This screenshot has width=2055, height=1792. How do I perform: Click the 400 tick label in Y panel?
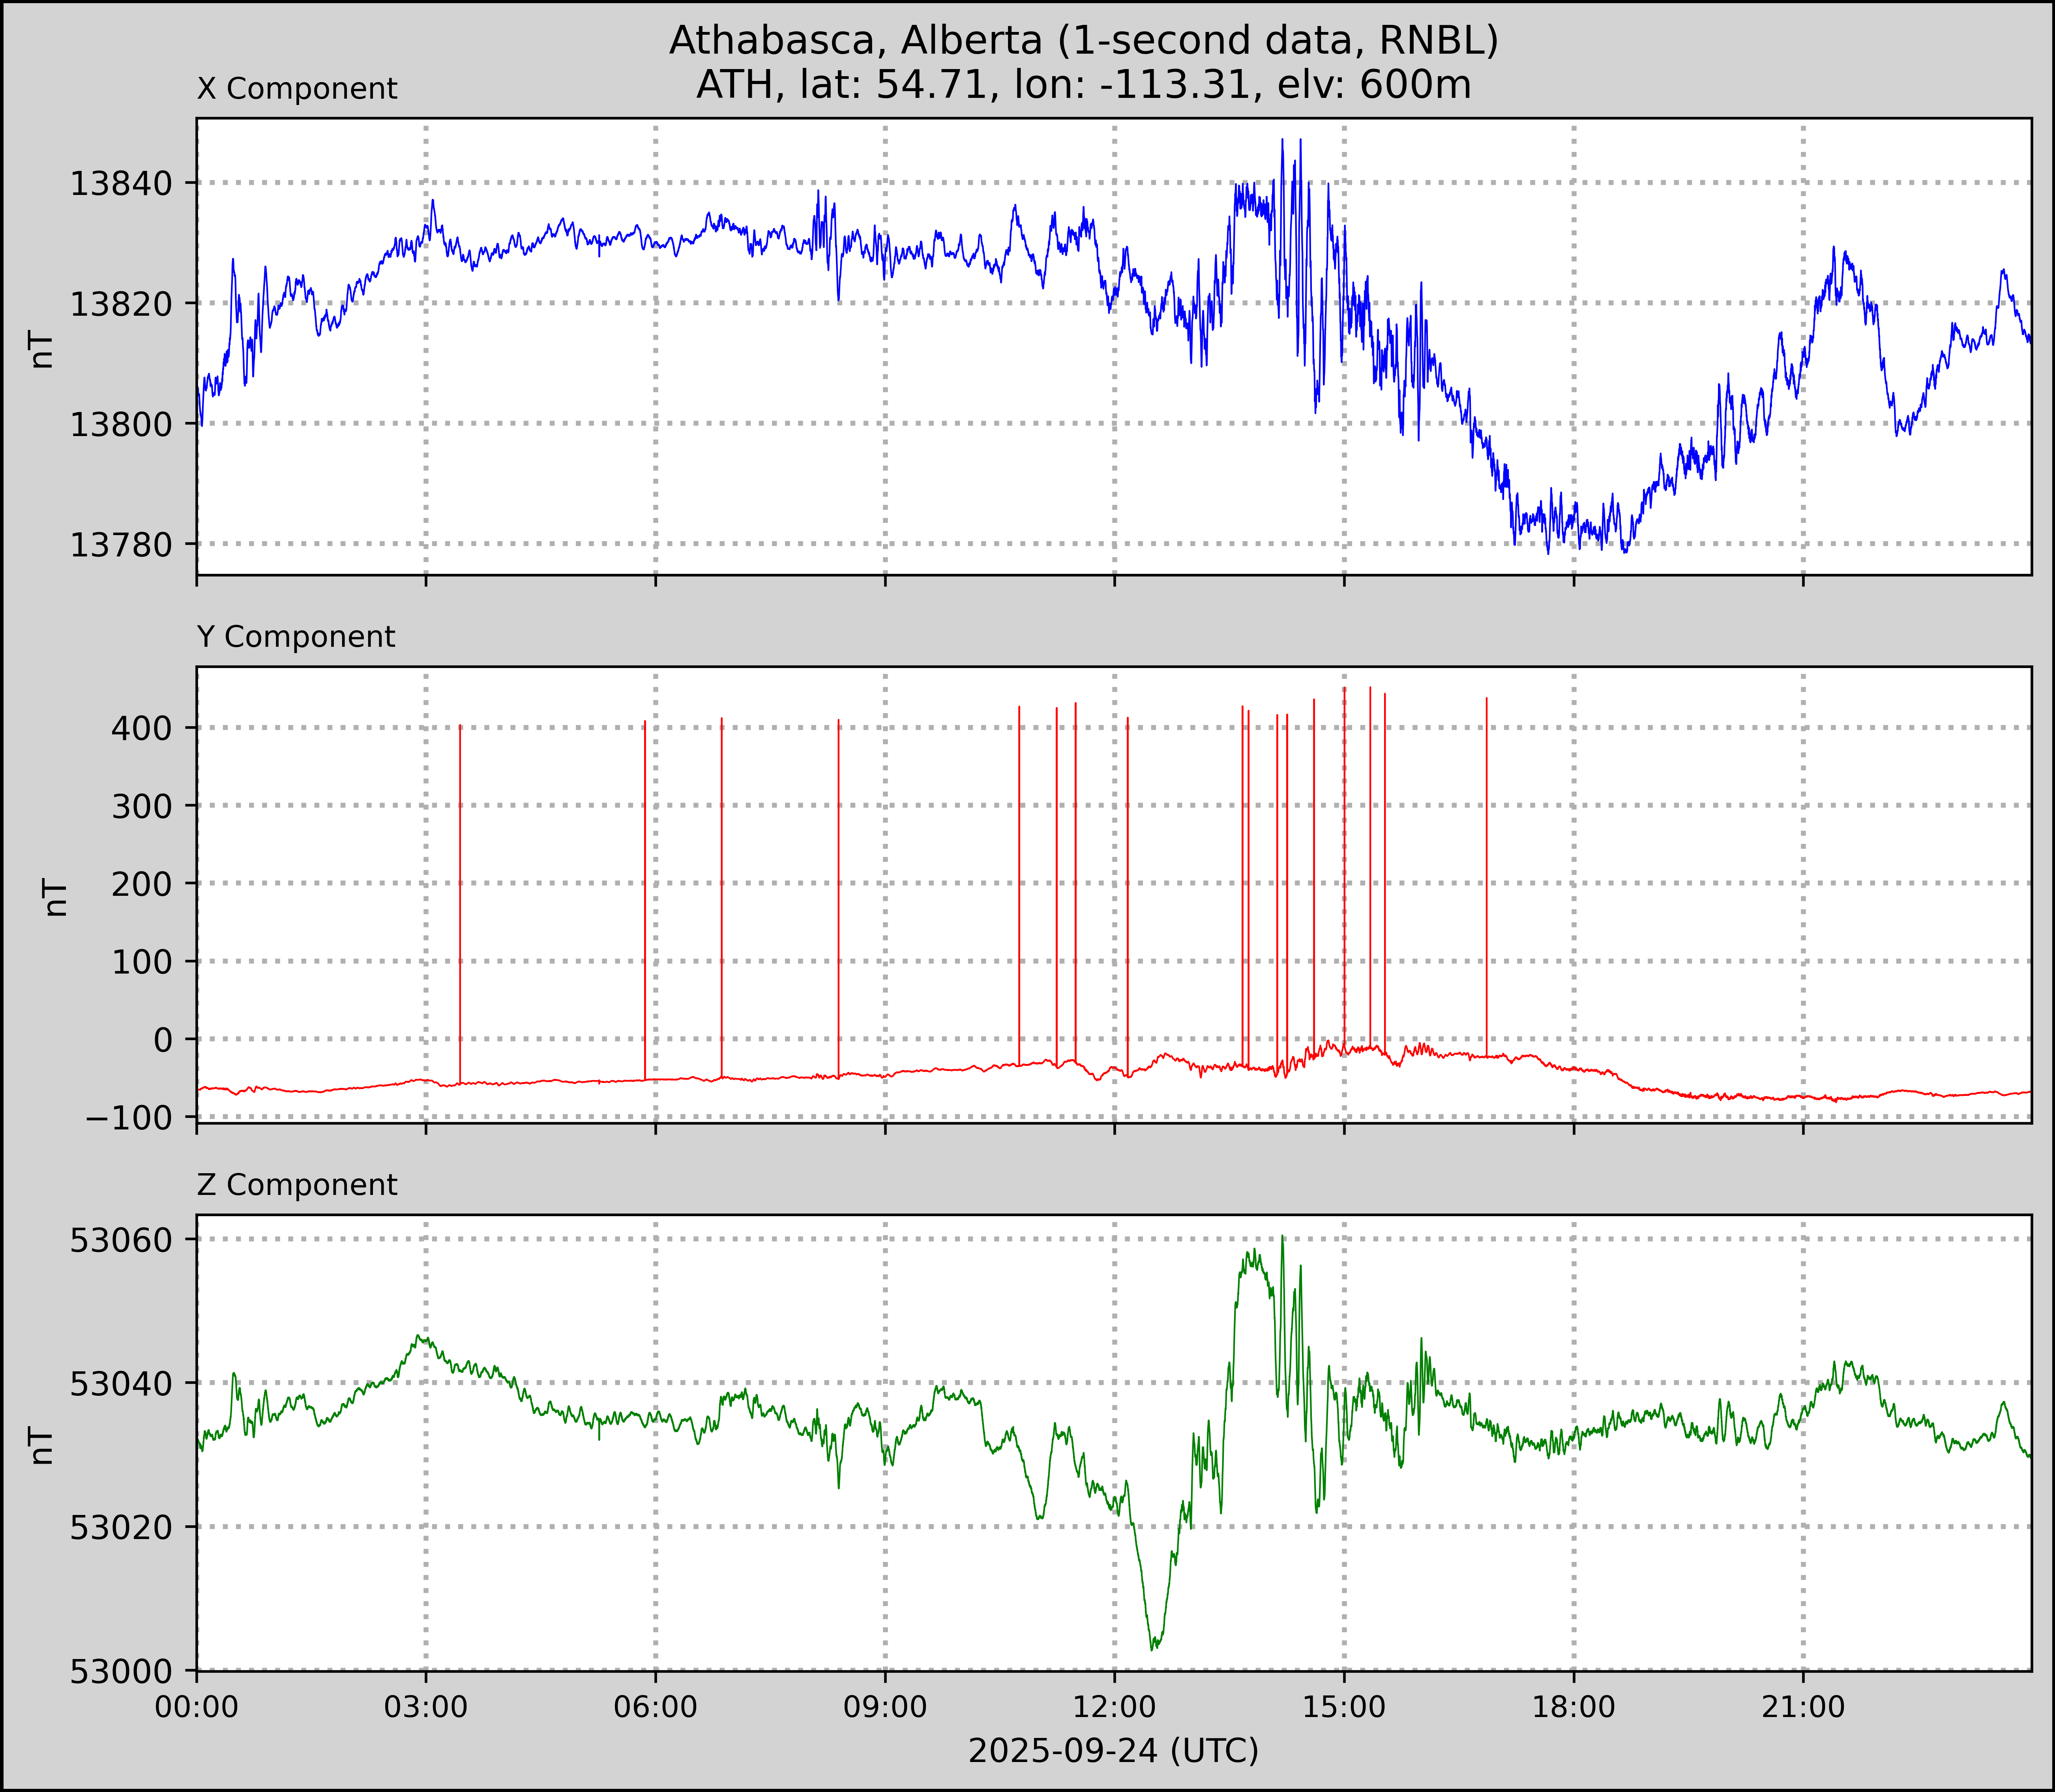(x=141, y=728)
